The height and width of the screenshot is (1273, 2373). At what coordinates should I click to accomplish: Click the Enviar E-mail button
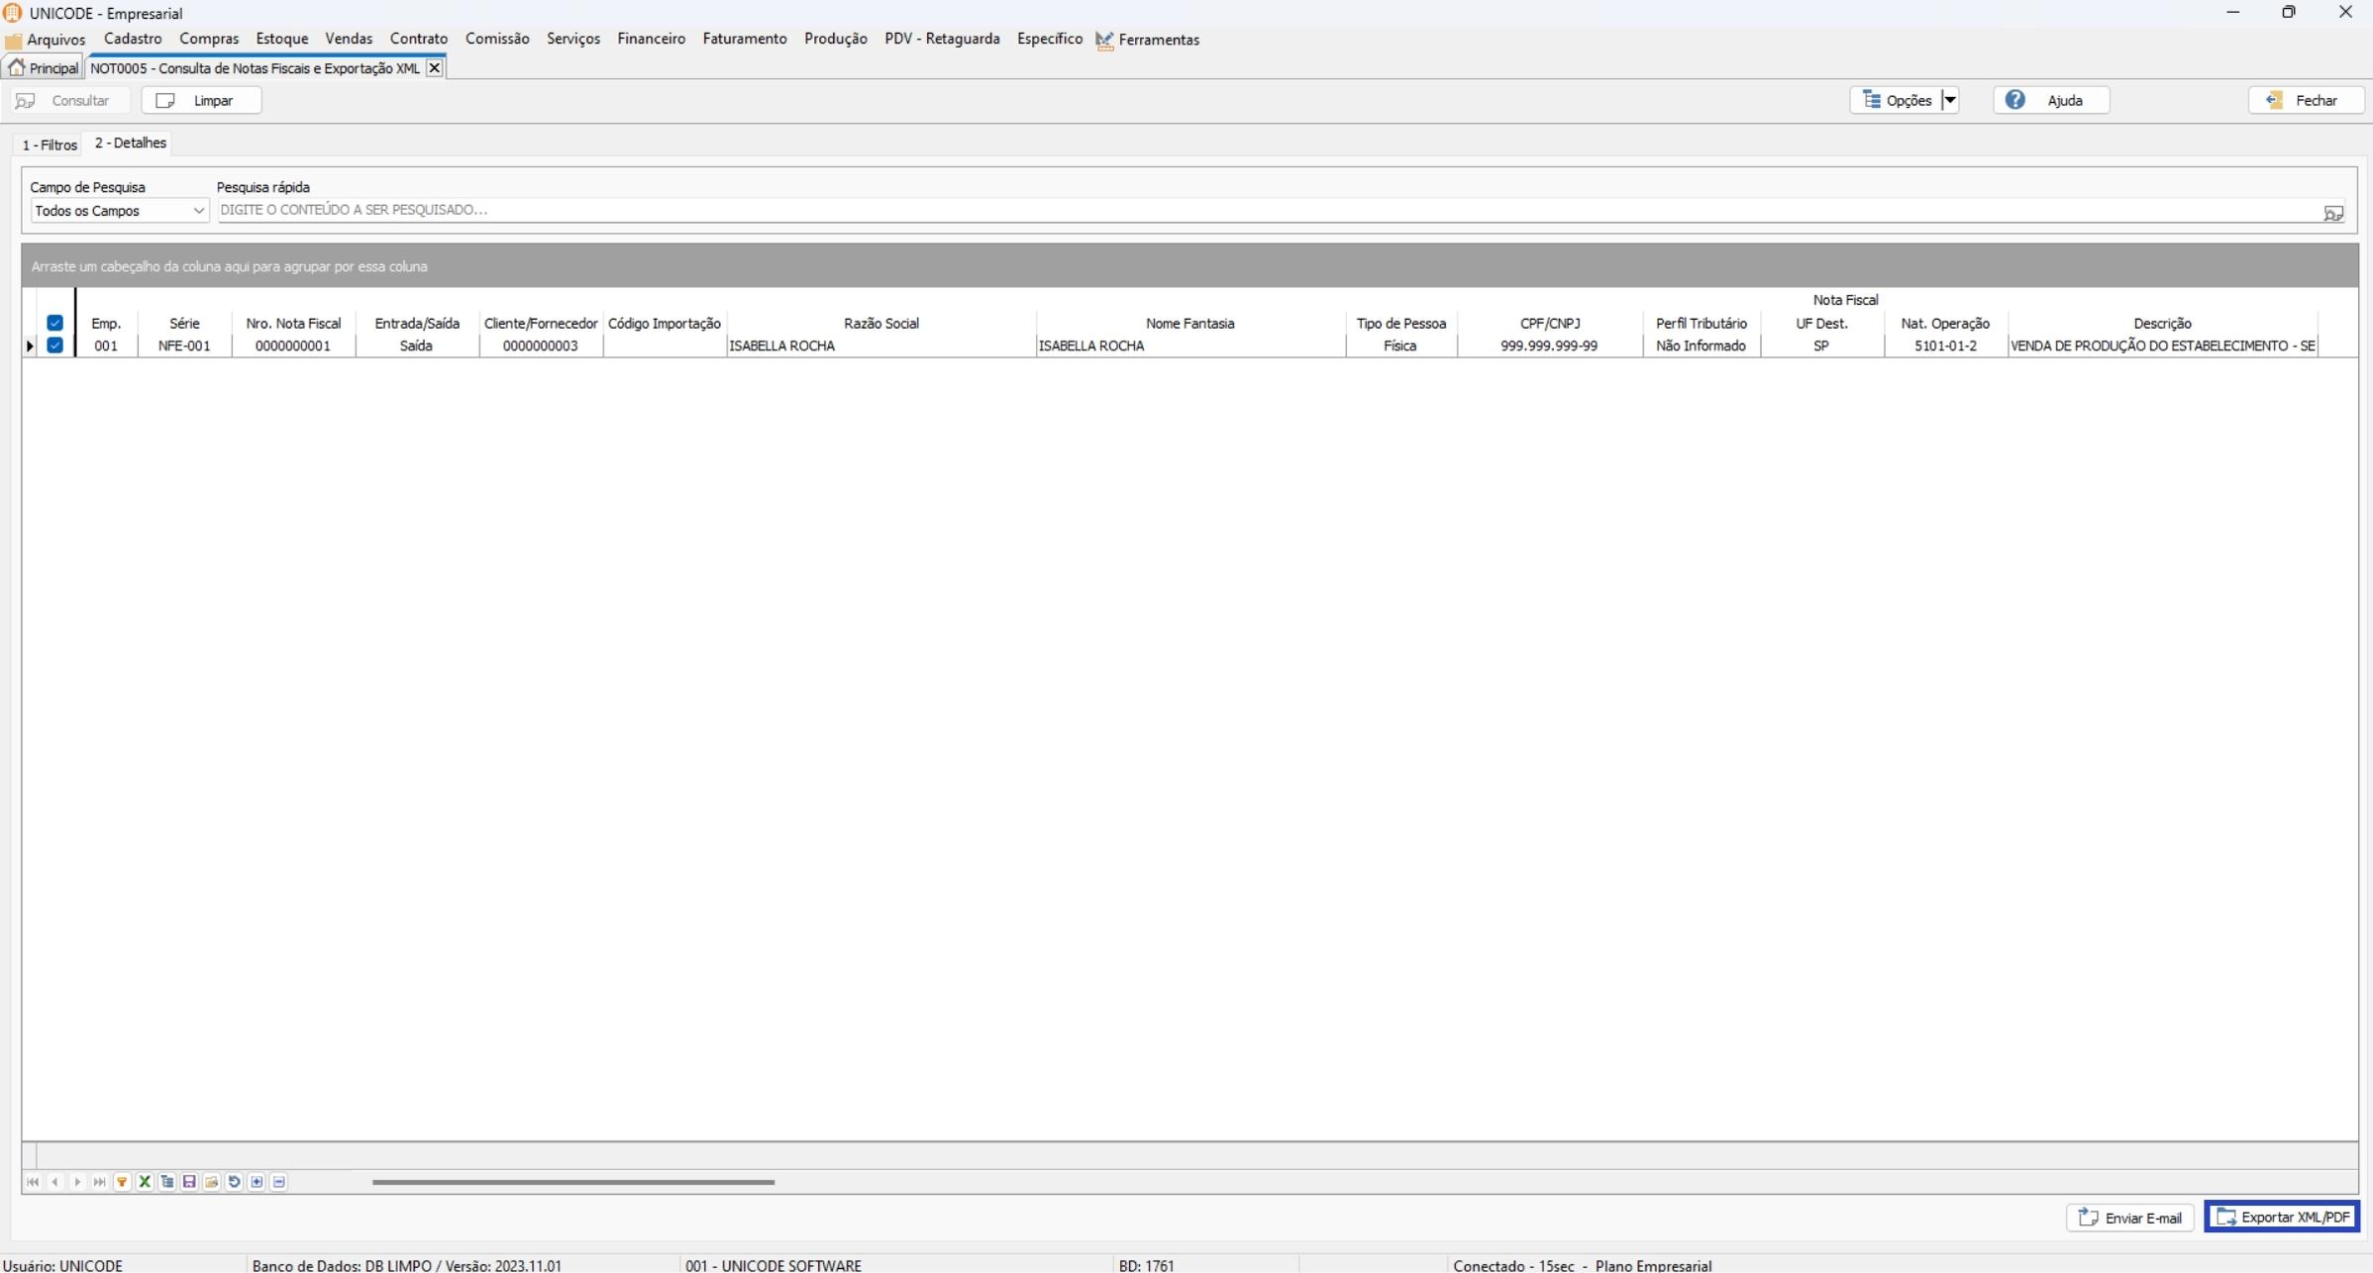tap(2130, 1219)
